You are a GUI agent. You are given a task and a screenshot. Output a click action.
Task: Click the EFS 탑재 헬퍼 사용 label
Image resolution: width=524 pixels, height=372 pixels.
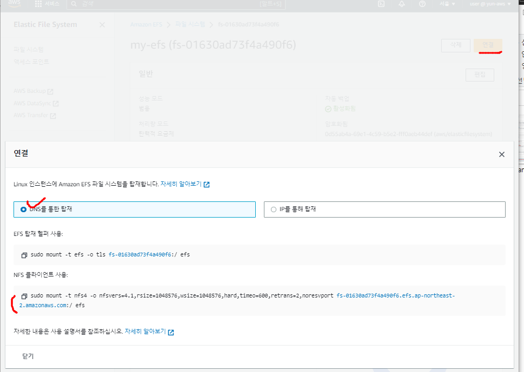(38, 234)
